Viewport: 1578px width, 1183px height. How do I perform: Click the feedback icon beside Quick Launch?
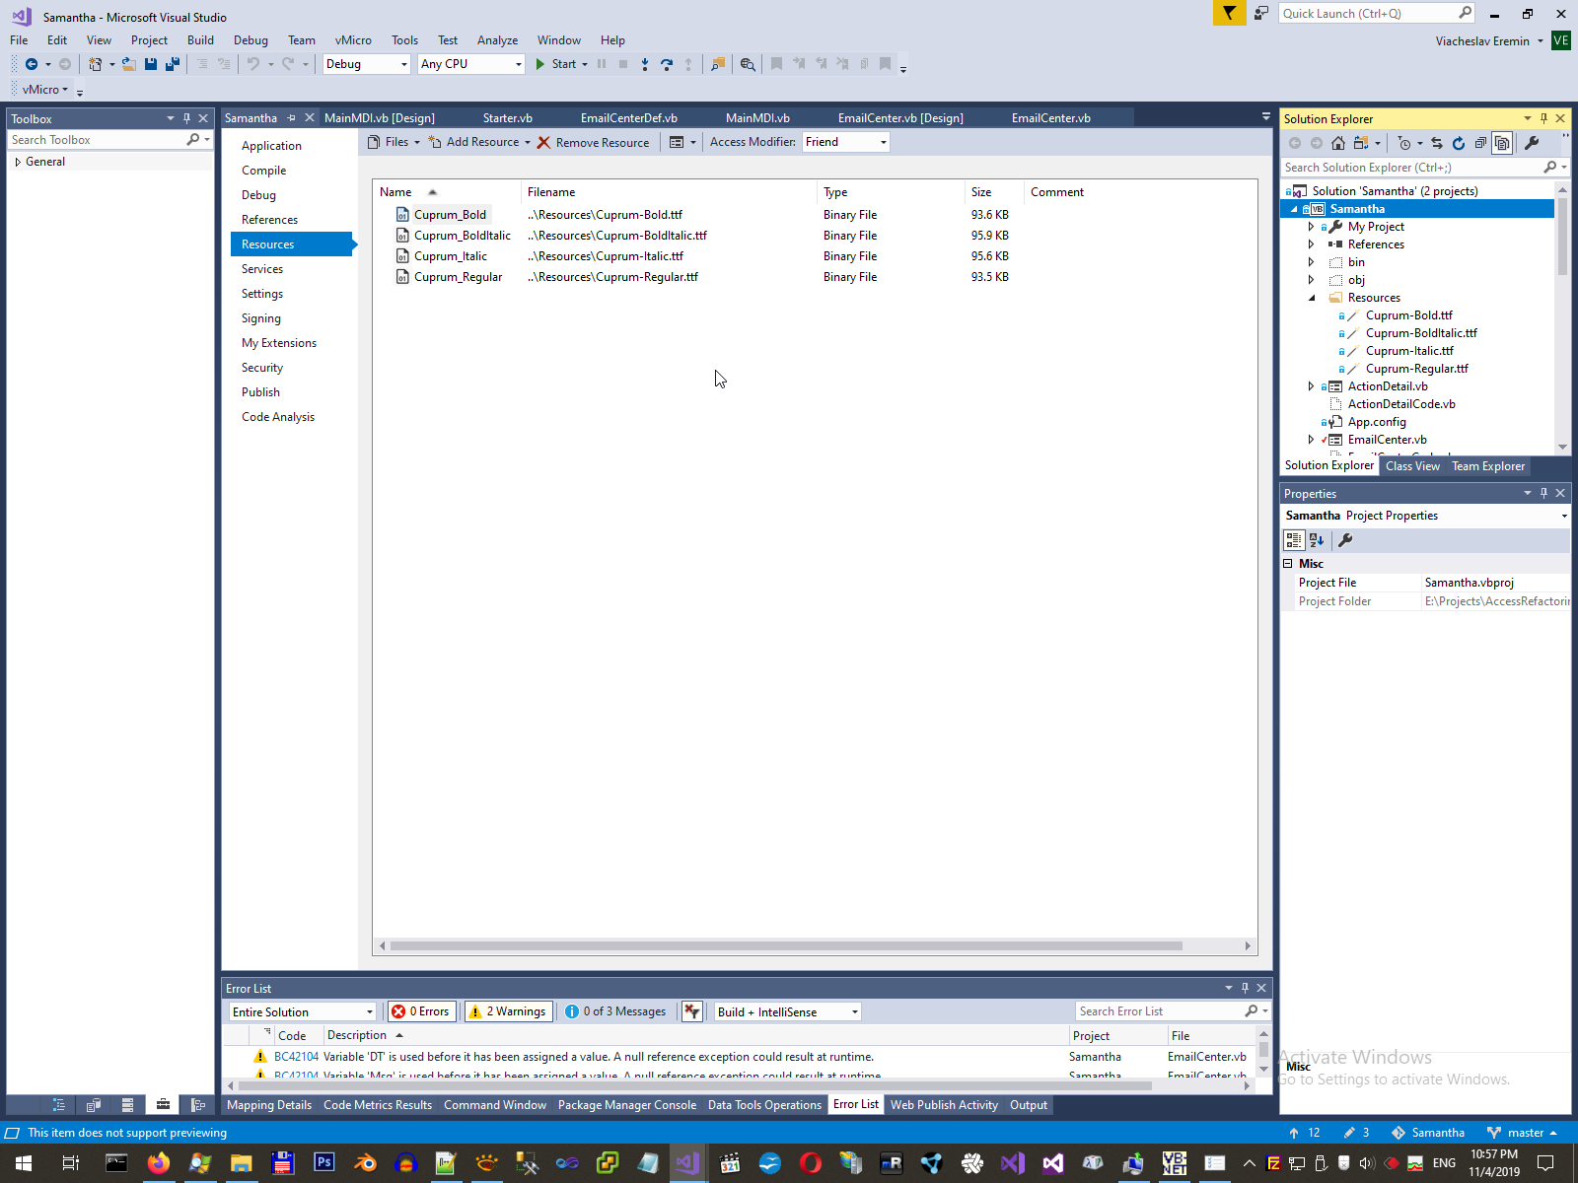coord(1261,13)
